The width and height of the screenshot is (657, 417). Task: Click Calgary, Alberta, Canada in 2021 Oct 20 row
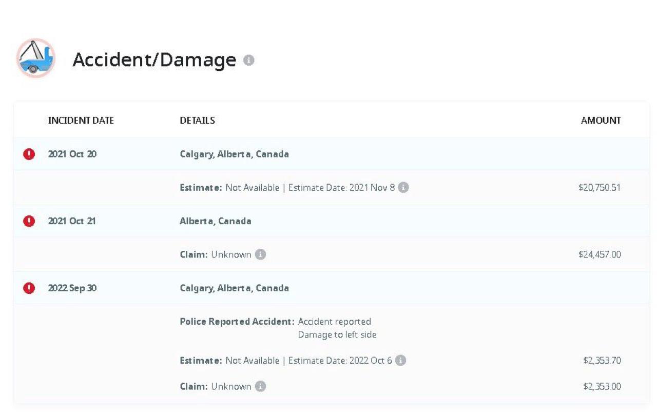pos(234,154)
